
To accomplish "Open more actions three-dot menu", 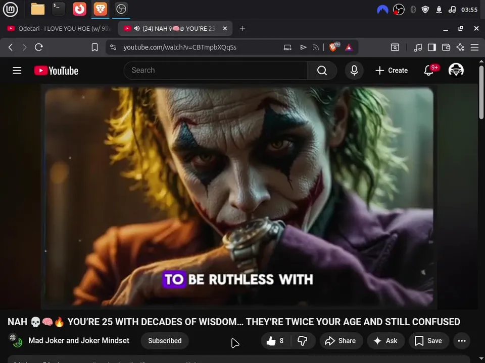I will click(x=462, y=341).
